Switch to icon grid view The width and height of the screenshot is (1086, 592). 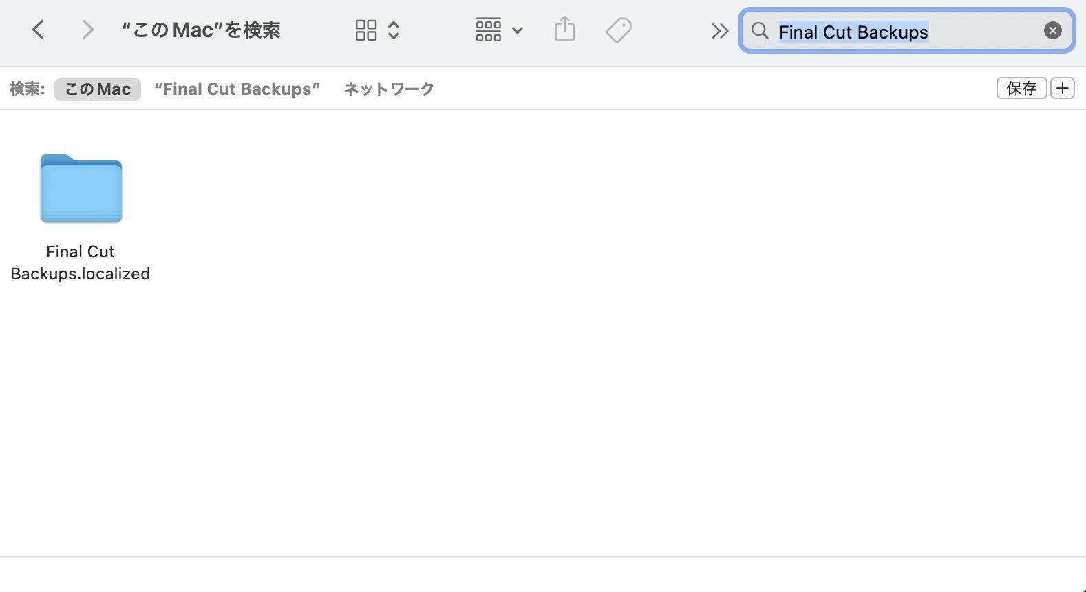(x=365, y=30)
